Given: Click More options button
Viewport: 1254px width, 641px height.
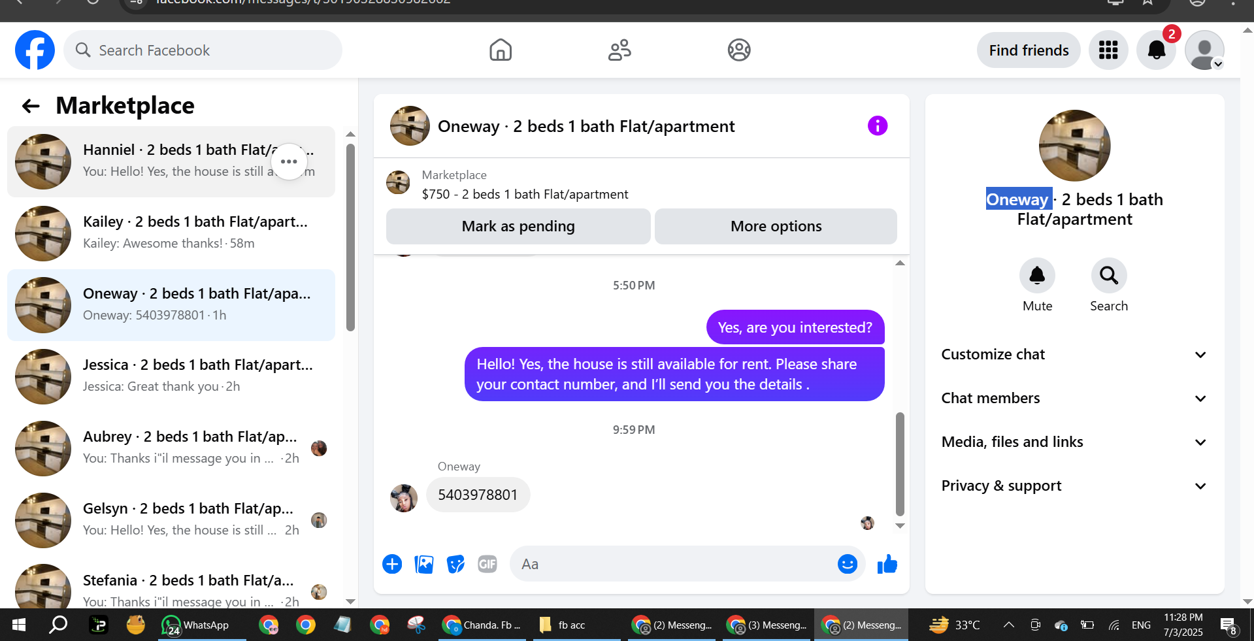Looking at the screenshot, I should (776, 226).
